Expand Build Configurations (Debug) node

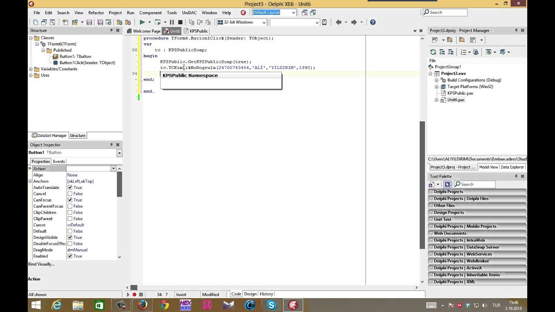tap(437, 80)
